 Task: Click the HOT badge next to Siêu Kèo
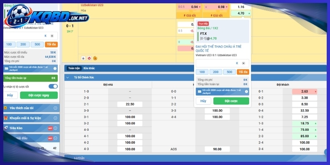pos(50,128)
